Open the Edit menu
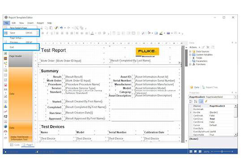Screen dimensions: 241x168 coord(14,23)
